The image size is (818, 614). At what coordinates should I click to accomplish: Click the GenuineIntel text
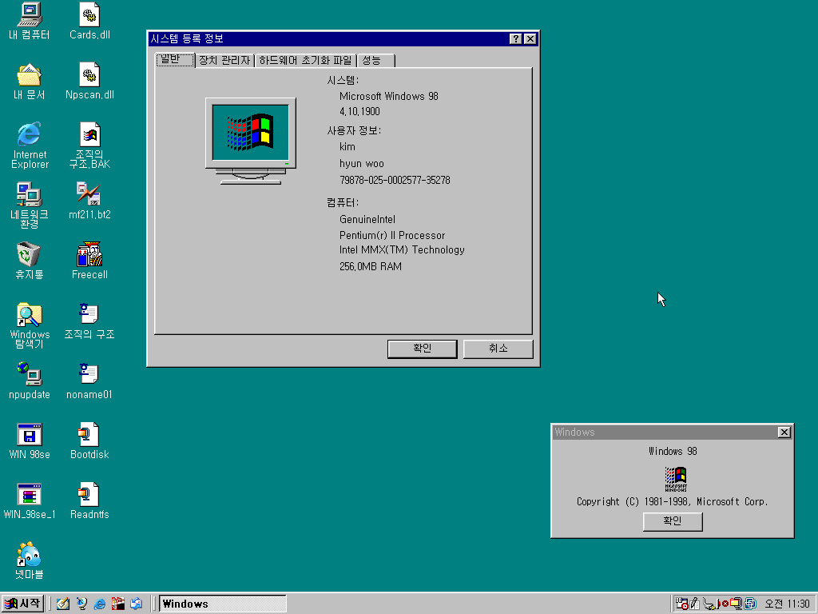[367, 219]
